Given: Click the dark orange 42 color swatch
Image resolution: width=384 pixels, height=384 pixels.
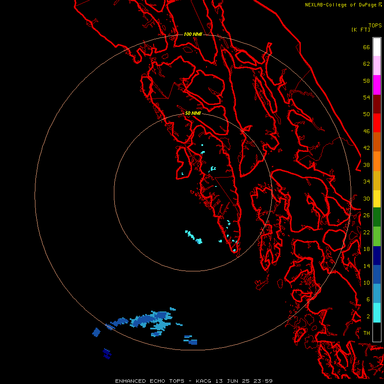Looking at the screenshot, I should [377, 142].
